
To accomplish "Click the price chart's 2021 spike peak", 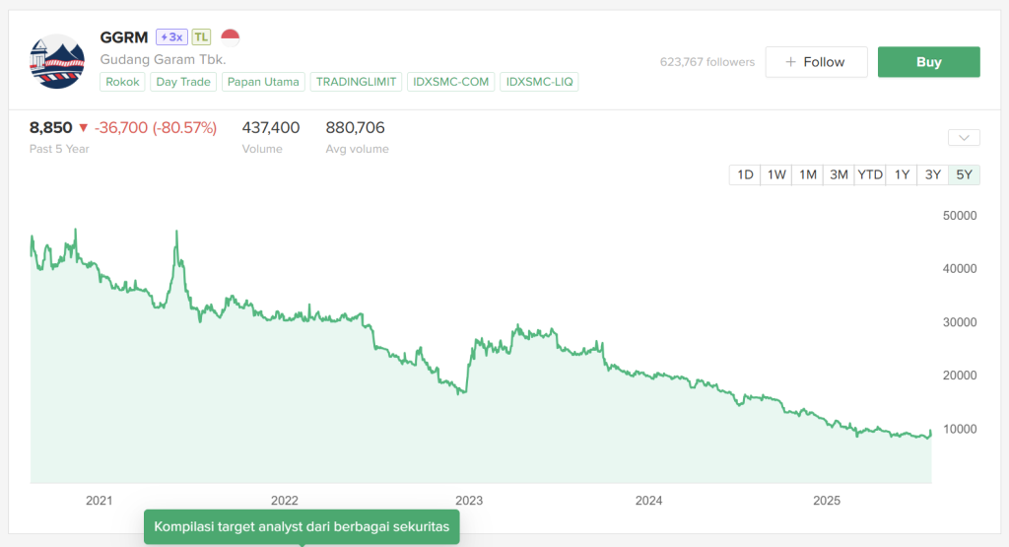I will 177,232.
